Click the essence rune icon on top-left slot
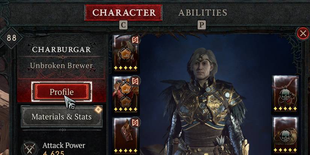Viewport: 310px width, 155px height. click(135, 40)
